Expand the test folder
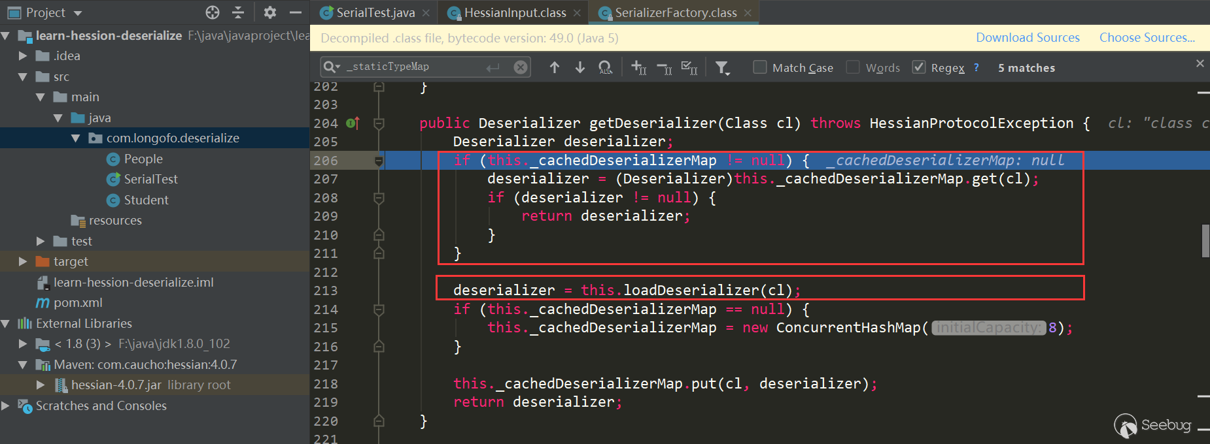Screen dimensions: 1210x444 click(41, 241)
